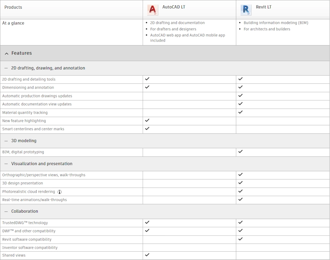Click the AutoCAD LT product icon

pos(153,10)
